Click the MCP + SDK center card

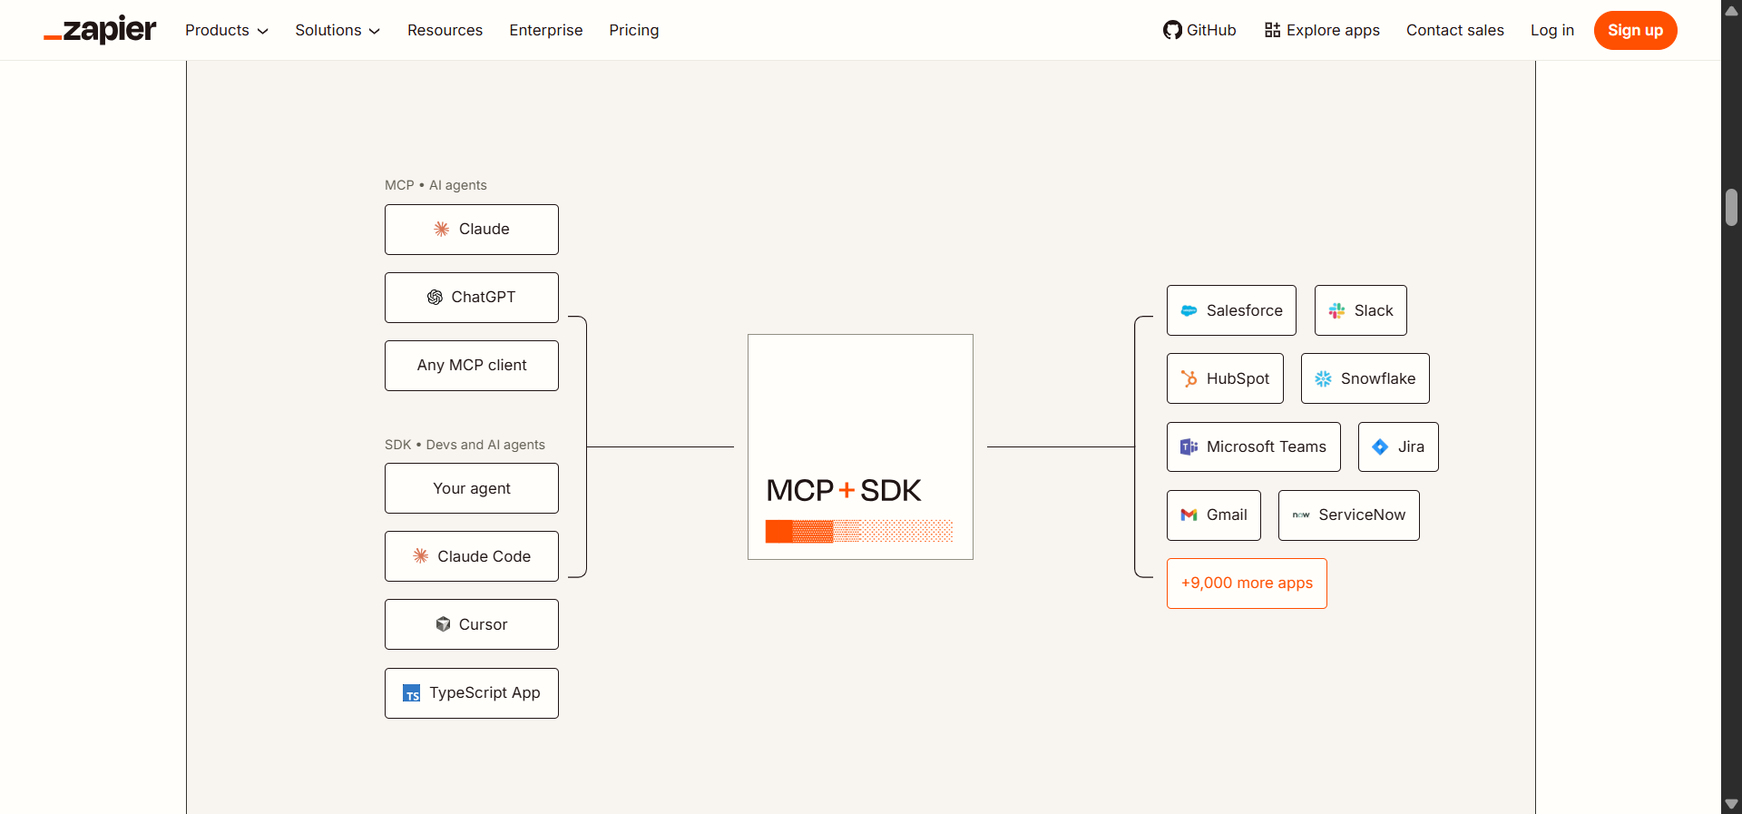click(860, 446)
